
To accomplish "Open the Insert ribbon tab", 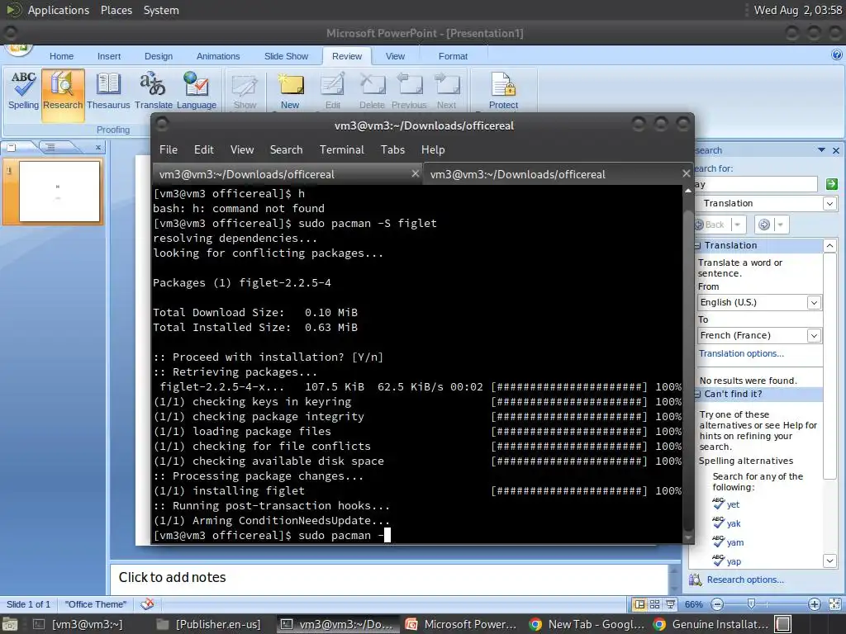I will [x=109, y=56].
